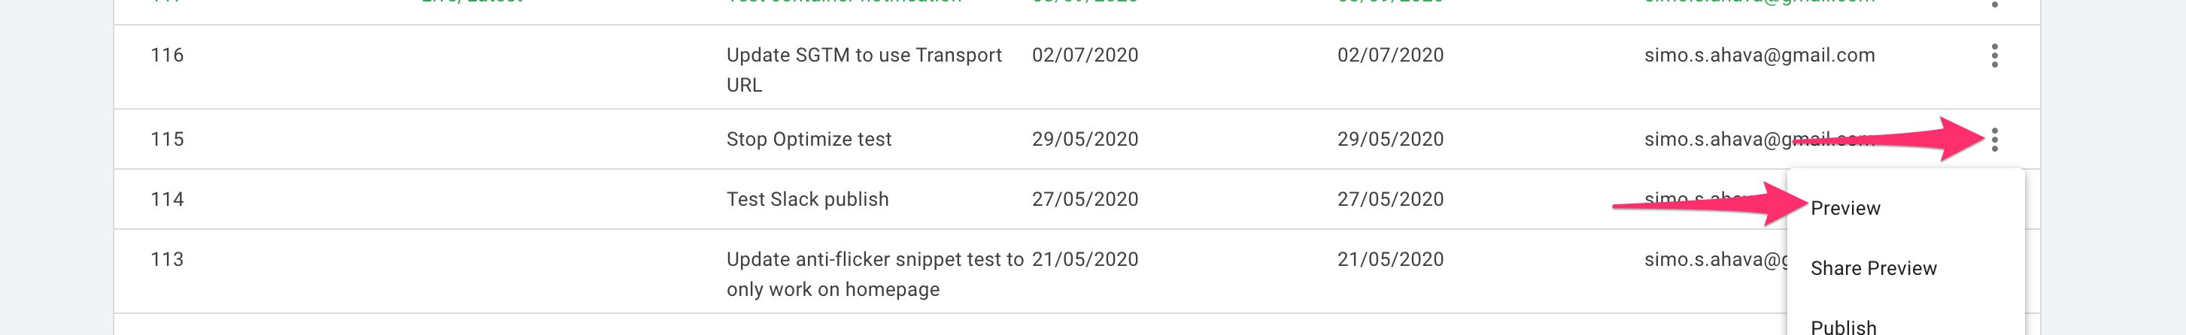2186x335 pixels.
Task: Open version ID 113
Action: (167, 260)
